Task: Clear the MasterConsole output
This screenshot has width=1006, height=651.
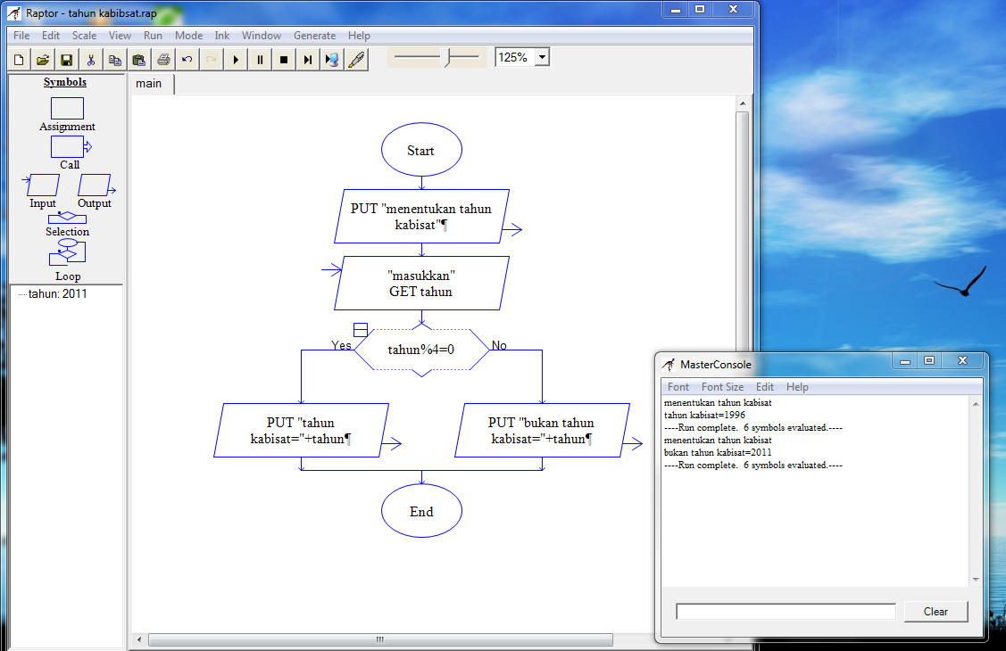Action: pyautogui.click(x=935, y=611)
